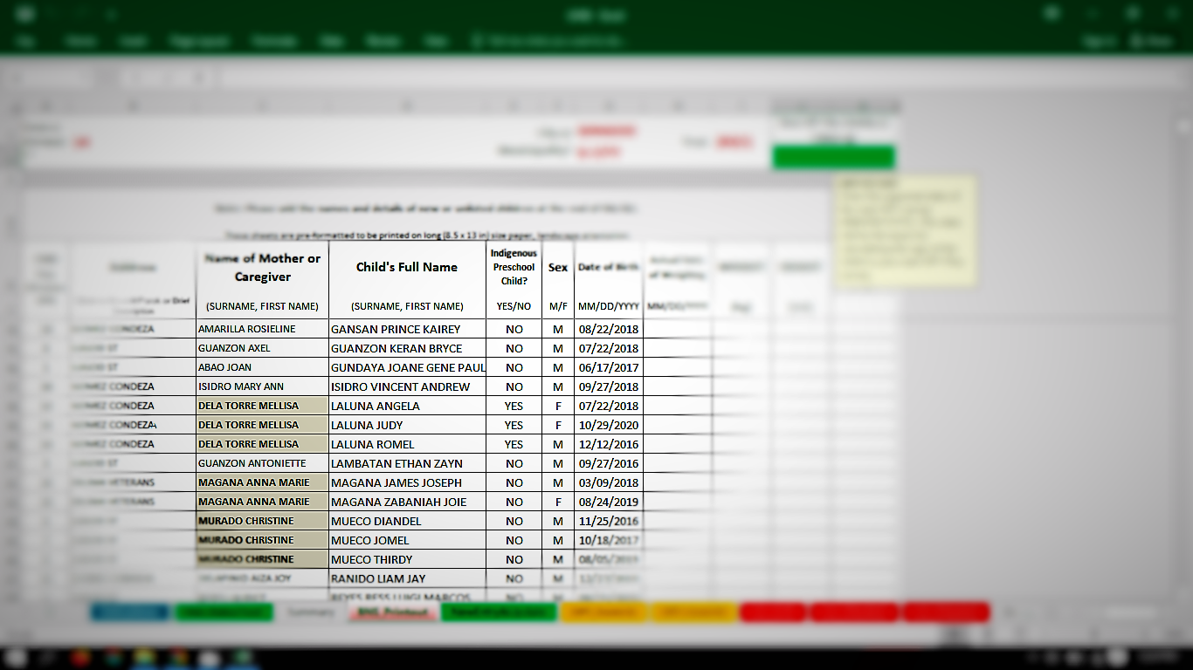1193x670 pixels.
Task: Click the RANIDO LIAM JAY cell
Action: click(x=407, y=578)
